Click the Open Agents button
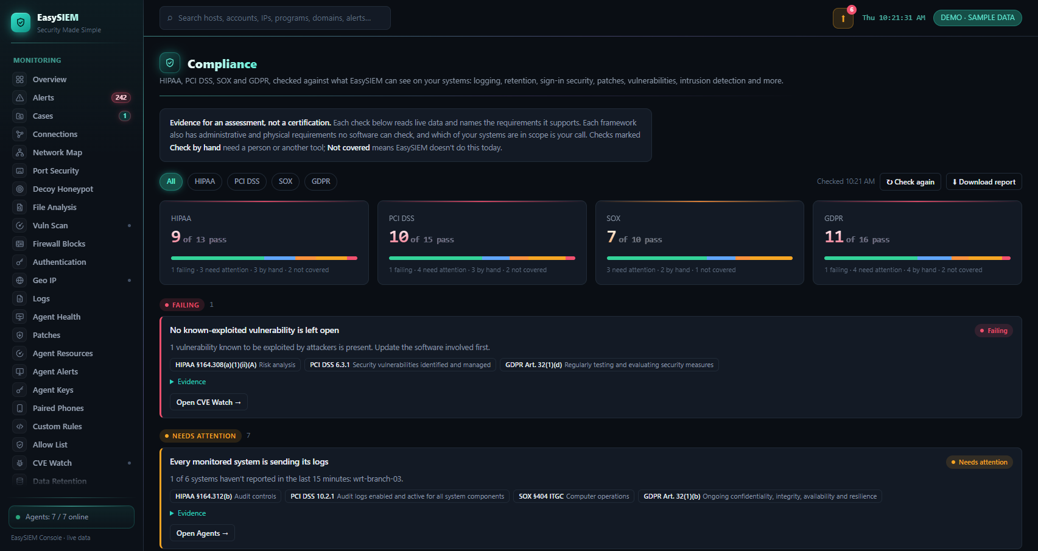 point(202,533)
